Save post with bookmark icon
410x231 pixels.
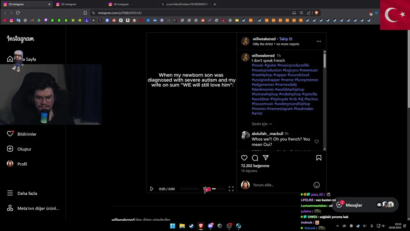tap(319, 158)
